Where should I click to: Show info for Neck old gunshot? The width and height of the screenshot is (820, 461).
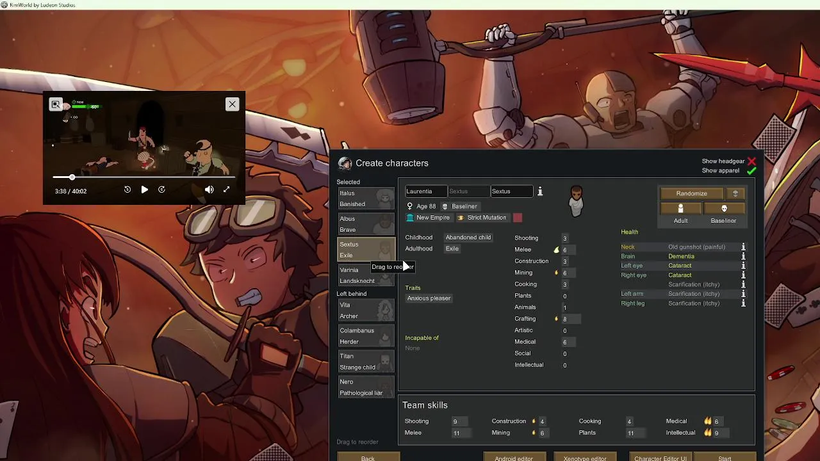(x=743, y=247)
